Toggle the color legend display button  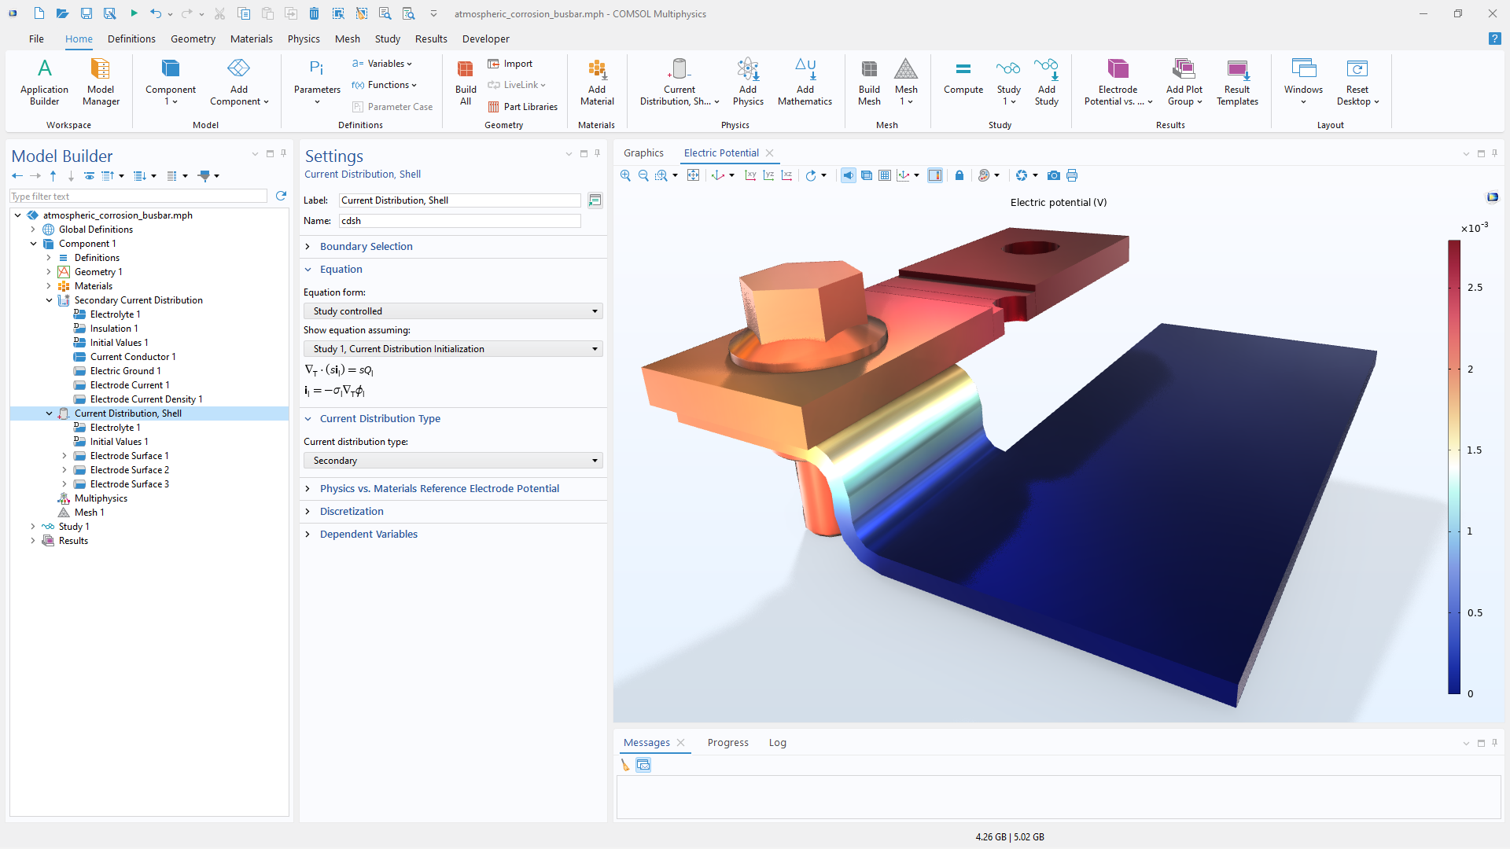(x=934, y=175)
